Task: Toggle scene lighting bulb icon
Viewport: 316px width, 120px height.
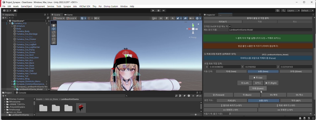Action: 167,18
